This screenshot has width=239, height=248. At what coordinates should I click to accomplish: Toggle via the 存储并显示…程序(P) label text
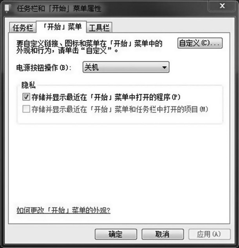106,97
